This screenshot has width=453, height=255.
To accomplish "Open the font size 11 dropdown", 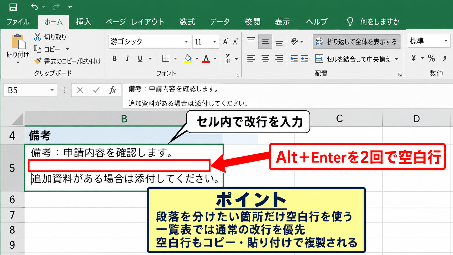I will (215, 42).
